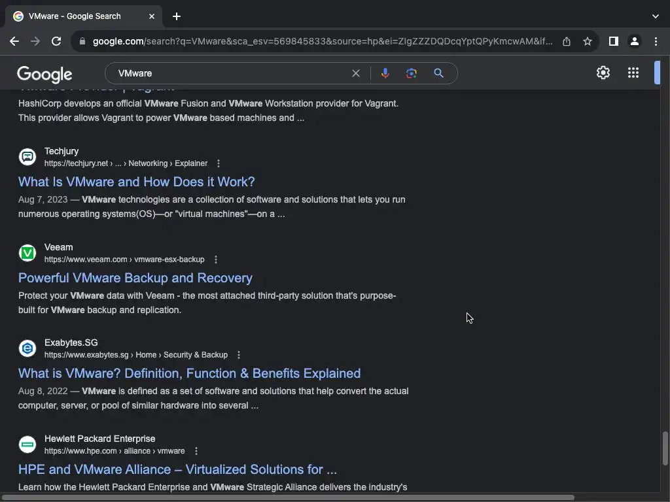
Task: Click the Aug 8, 2022 snippet text
Action: (213, 398)
